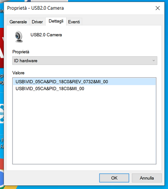Click the webcam device icon
The height and width of the screenshot is (189, 168).
(x=19, y=37)
